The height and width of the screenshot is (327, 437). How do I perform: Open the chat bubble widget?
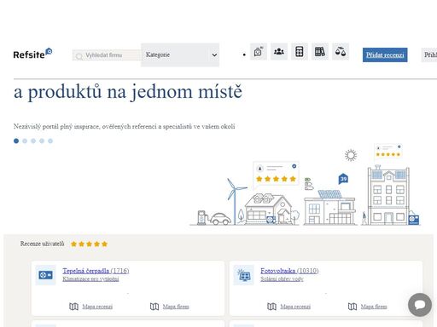click(420, 305)
